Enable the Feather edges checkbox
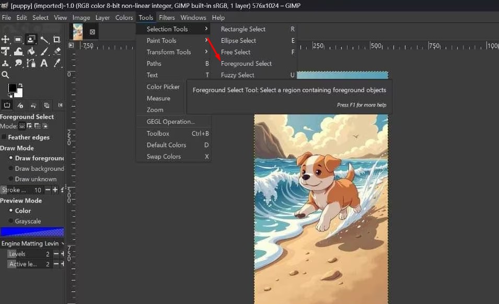This screenshot has width=499, height=304. click(x=4, y=137)
